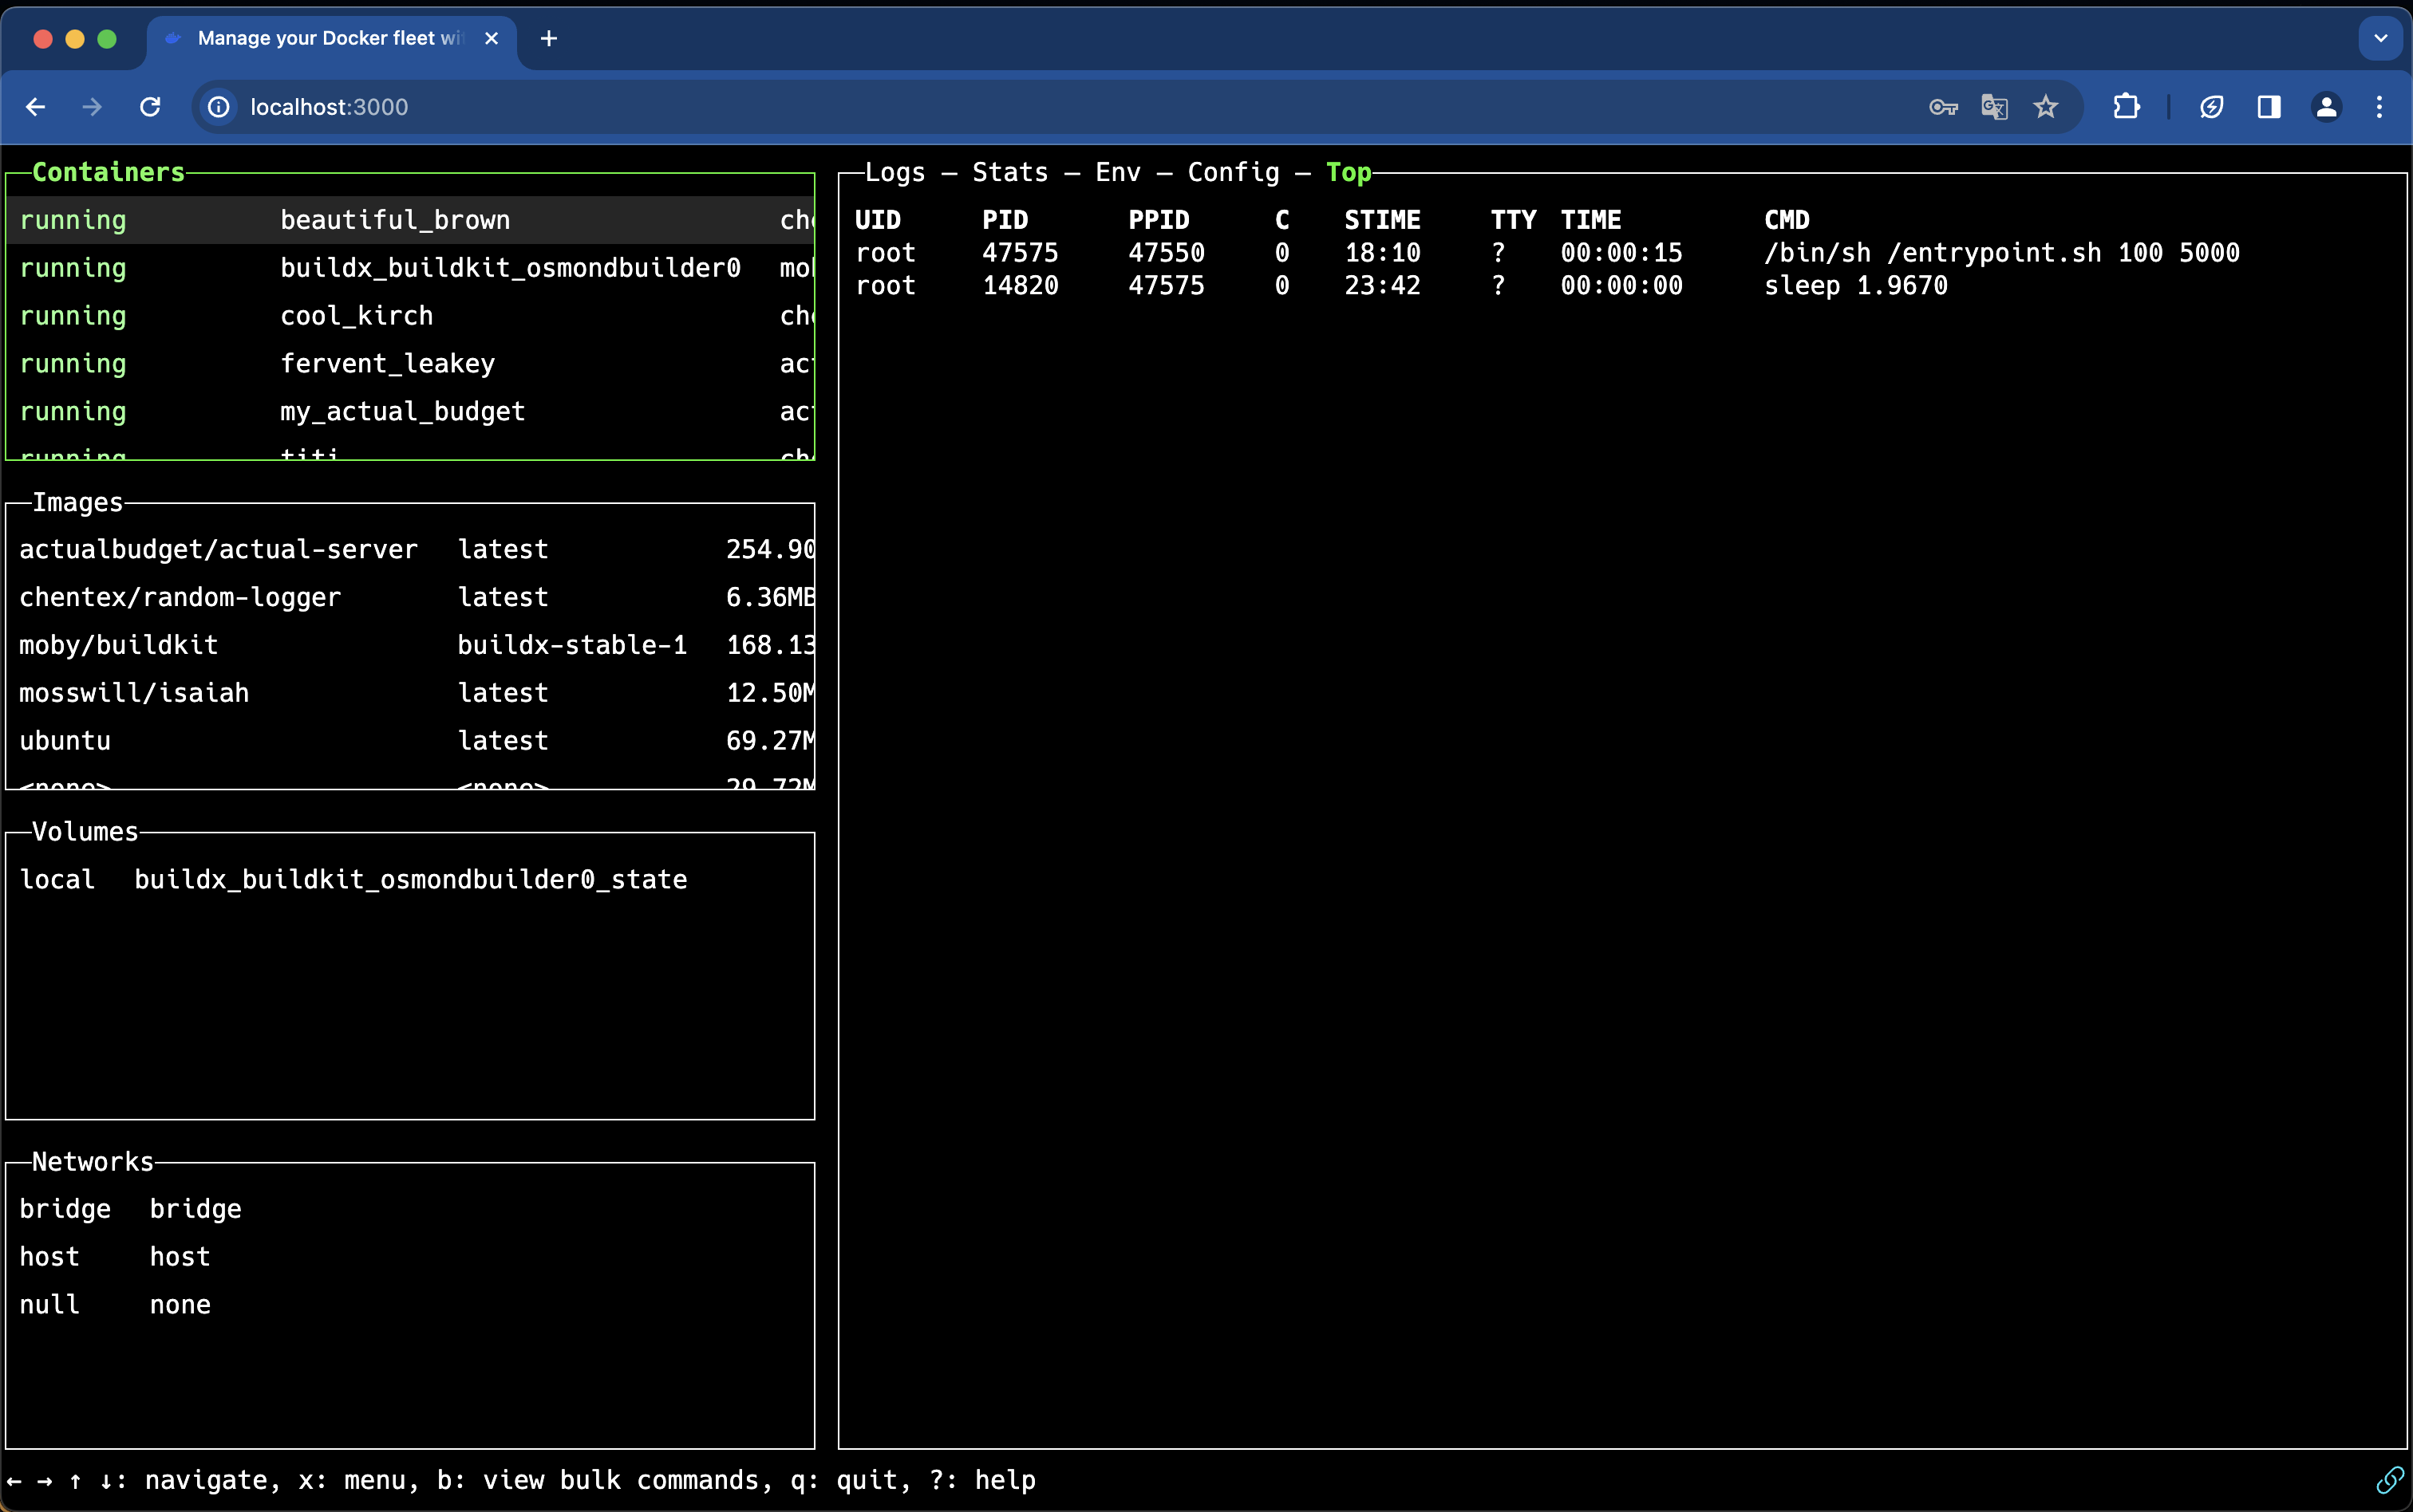Select the mosswill/isaiah image row

point(134,693)
